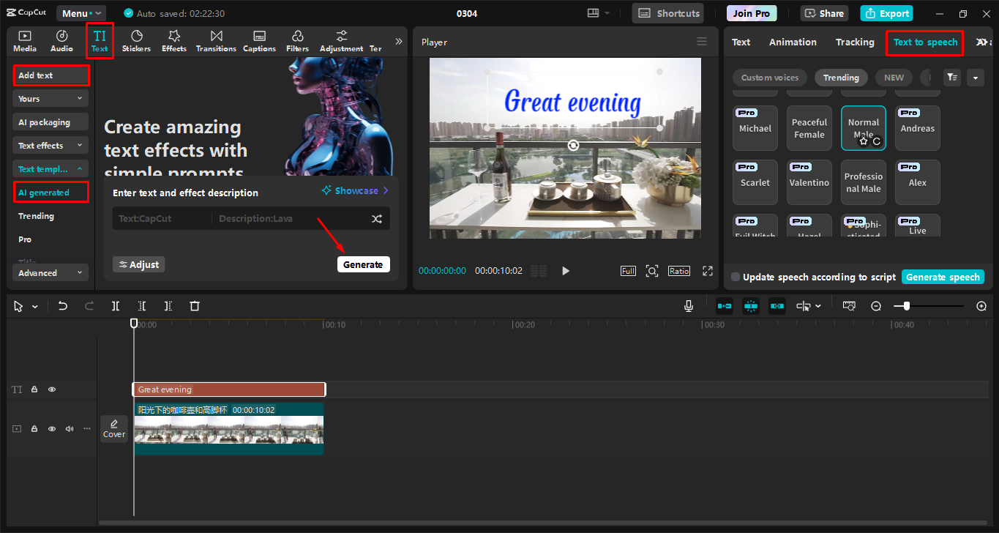
Task: Open the AI generated text category
Action: coord(50,192)
